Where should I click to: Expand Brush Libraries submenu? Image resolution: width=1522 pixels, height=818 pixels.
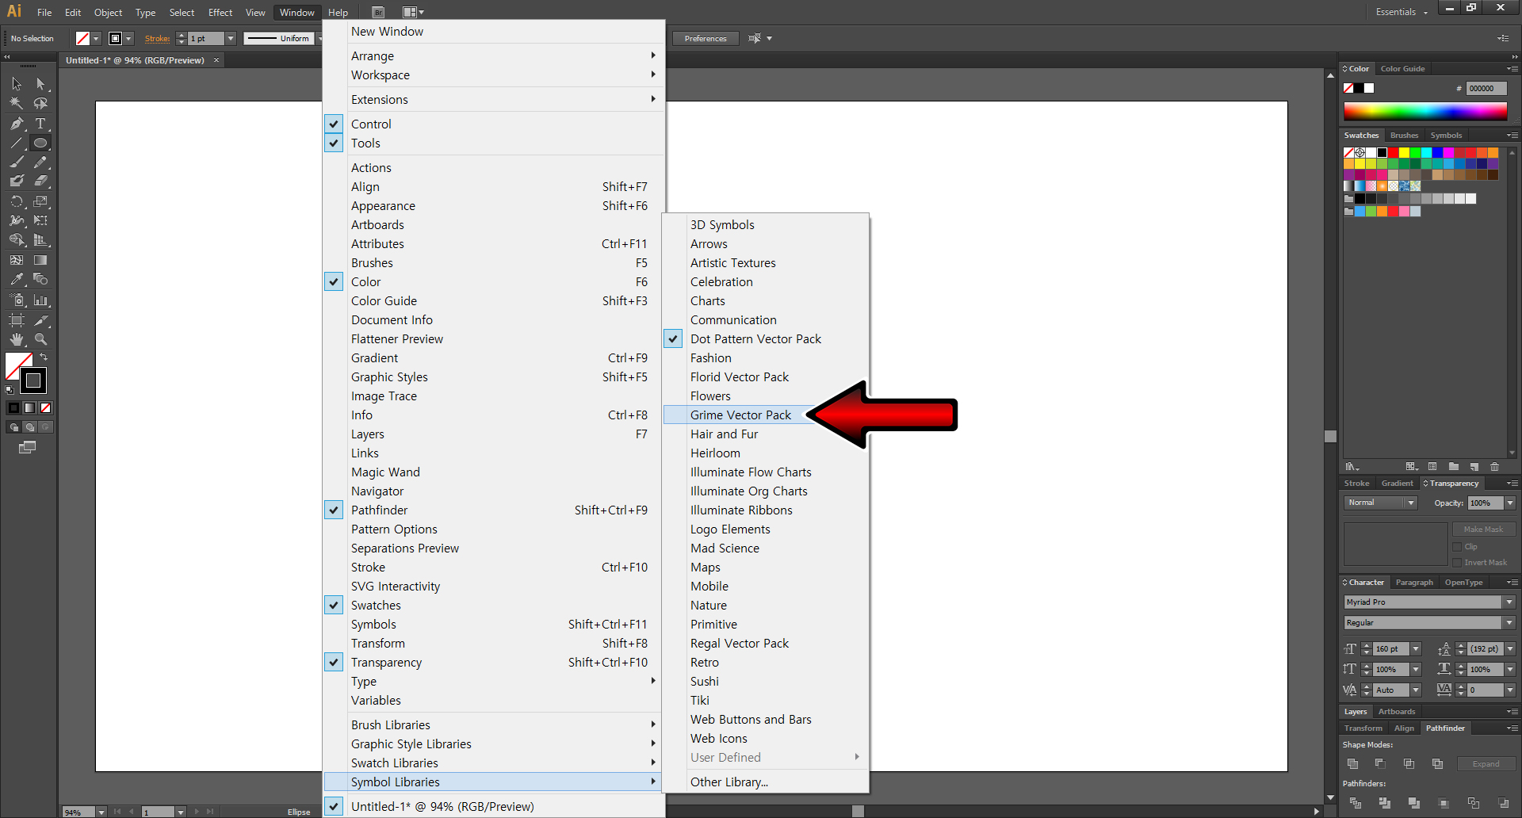[x=493, y=724]
